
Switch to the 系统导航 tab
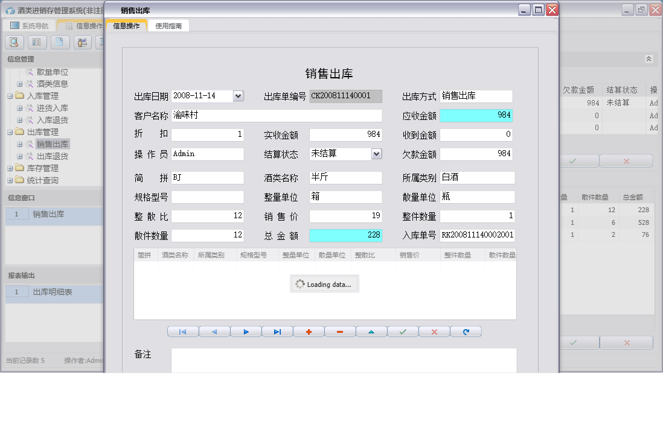click(30, 25)
